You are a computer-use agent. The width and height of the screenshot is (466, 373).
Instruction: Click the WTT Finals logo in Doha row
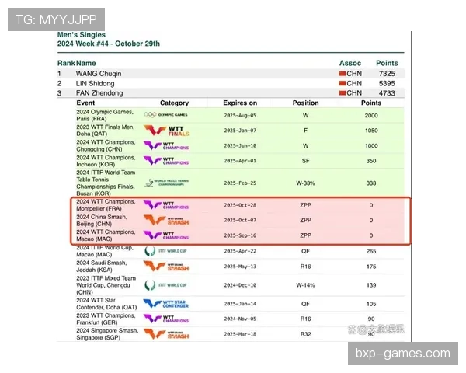166,130
